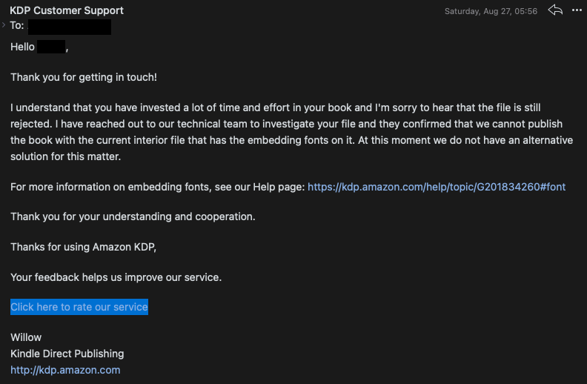Open the embedding fonts Help page link
The height and width of the screenshot is (384, 587).
click(436, 187)
